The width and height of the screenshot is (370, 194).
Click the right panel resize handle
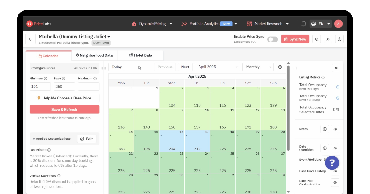point(295,68)
